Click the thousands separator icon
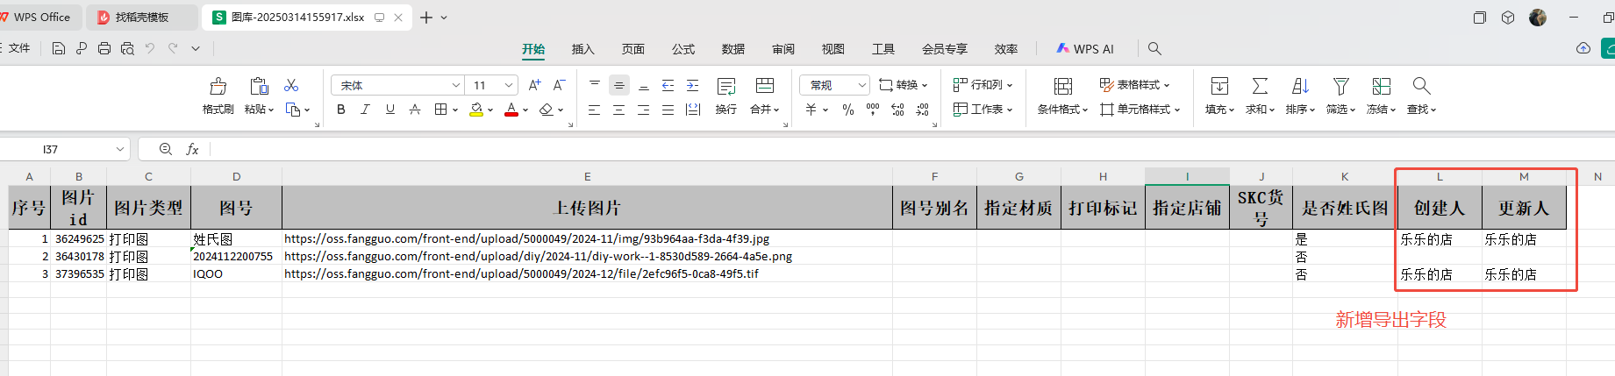 tap(873, 110)
